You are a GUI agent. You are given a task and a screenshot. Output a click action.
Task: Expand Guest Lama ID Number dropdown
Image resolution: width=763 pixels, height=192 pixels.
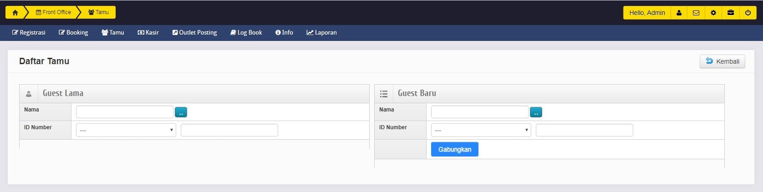[126, 130]
